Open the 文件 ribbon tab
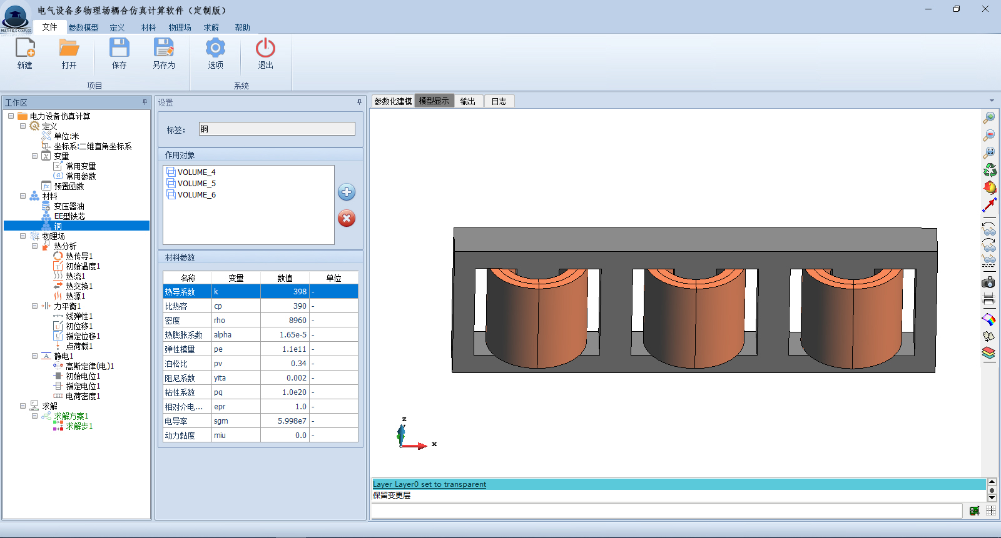 pos(49,27)
